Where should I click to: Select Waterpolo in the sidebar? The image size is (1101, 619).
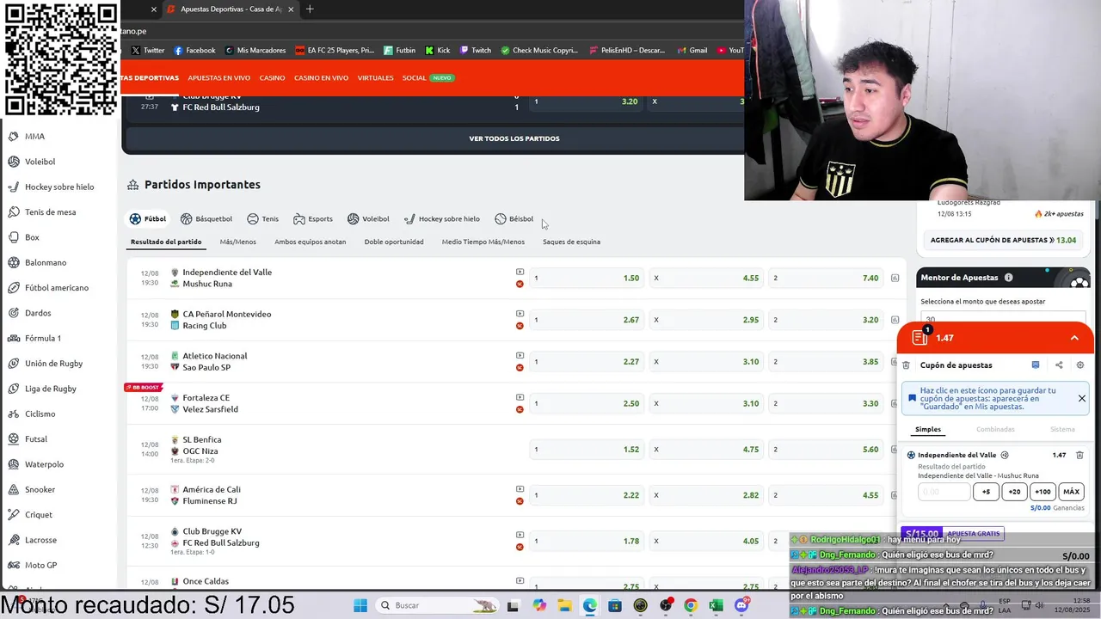[44, 464]
